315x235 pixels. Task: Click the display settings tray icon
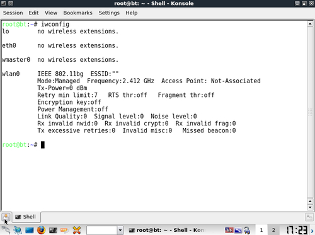click(x=238, y=231)
